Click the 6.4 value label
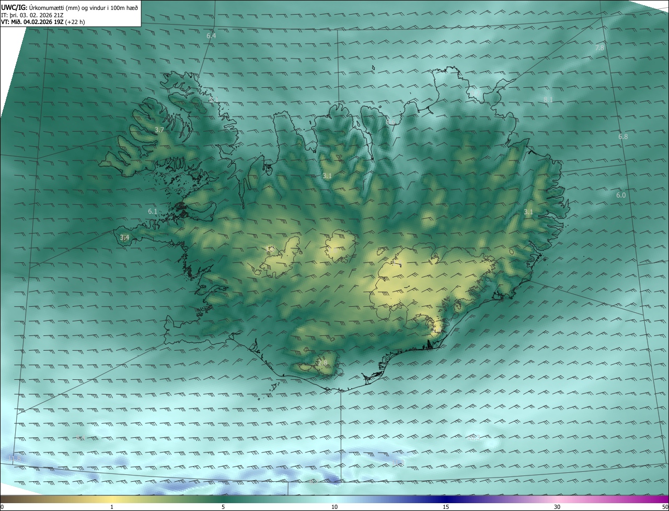This screenshot has height=511, width=669. point(211,36)
